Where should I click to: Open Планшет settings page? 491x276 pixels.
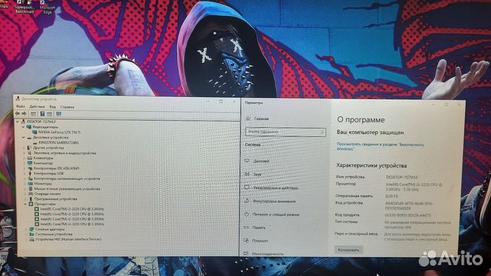(261, 241)
